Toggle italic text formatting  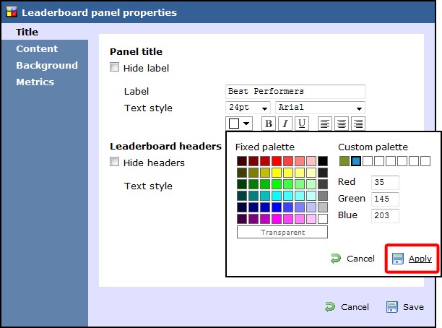pos(285,124)
